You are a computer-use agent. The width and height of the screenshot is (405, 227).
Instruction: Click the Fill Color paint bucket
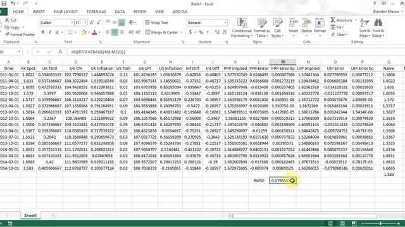click(x=84, y=32)
